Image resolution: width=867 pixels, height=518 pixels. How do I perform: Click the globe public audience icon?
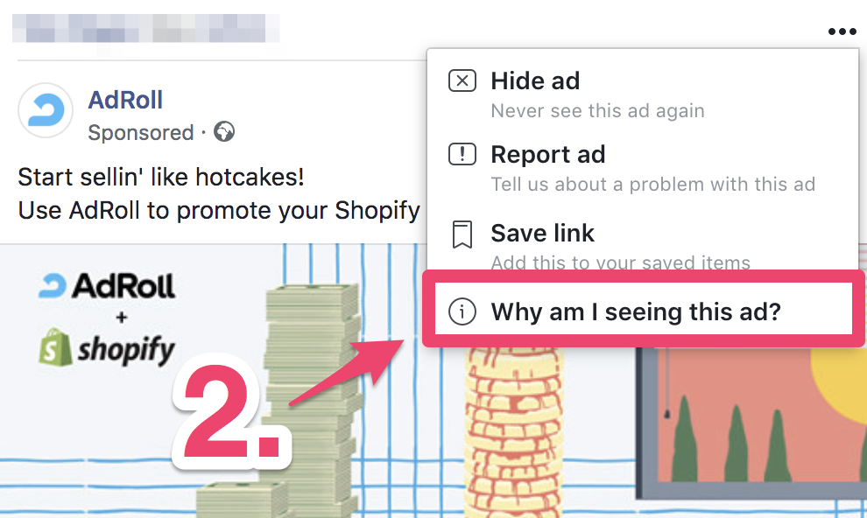pyautogui.click(x=224, y=131)
